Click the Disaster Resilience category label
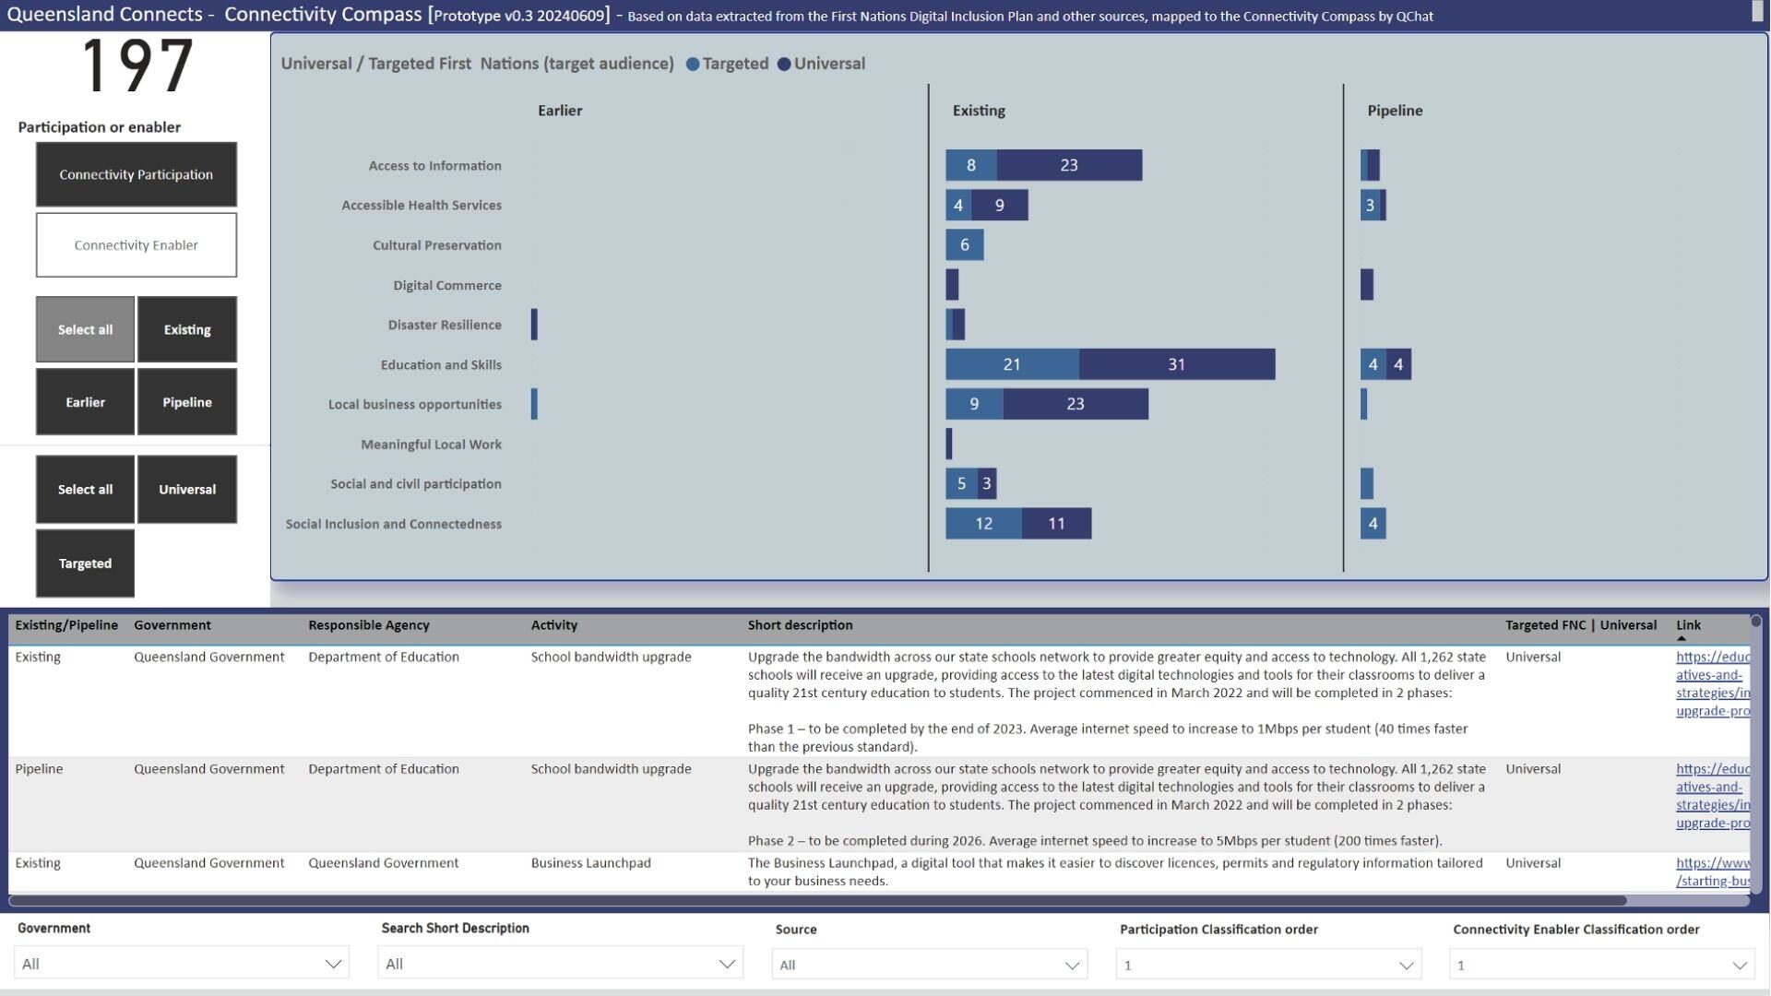1771x996 pixels. [445, 325]
